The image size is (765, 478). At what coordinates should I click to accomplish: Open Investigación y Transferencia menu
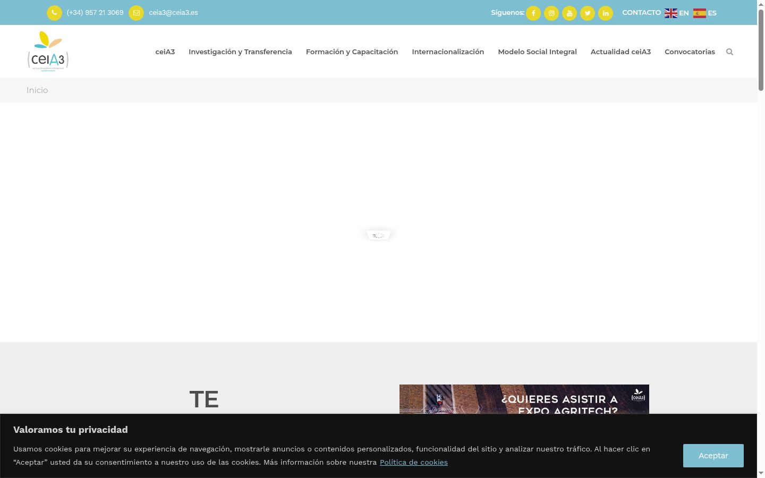click(240, 52)
